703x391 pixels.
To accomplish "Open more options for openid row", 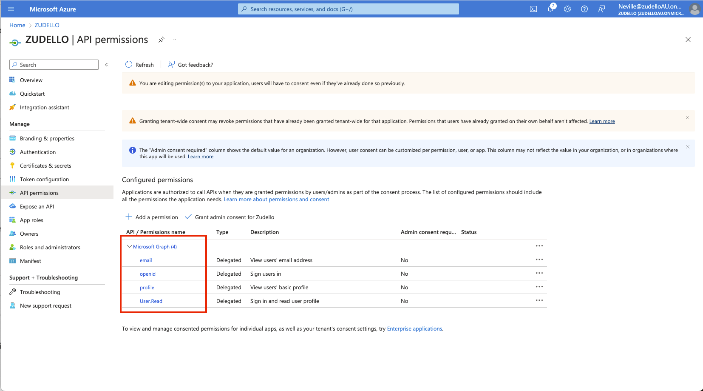I will coord(539,273).
